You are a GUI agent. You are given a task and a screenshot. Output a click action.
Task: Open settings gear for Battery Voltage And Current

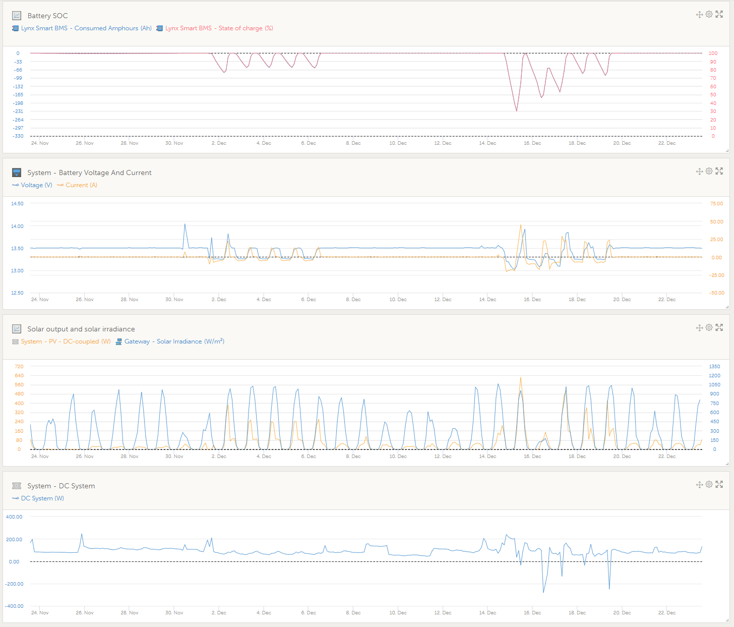(x=709, y=171)
